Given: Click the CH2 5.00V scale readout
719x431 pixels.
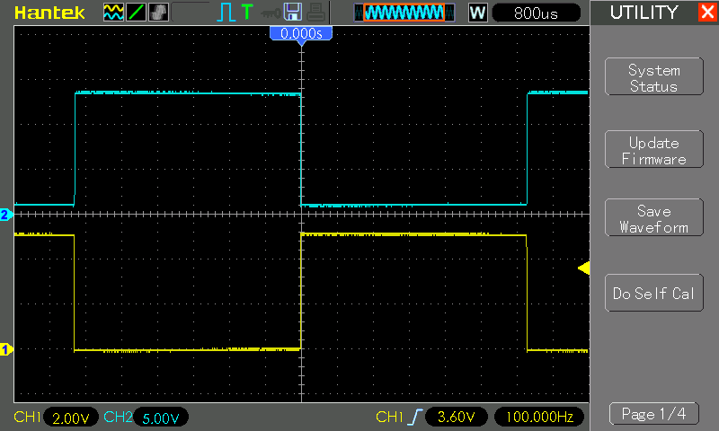Looking at the screenshot, I should [161, 418].
